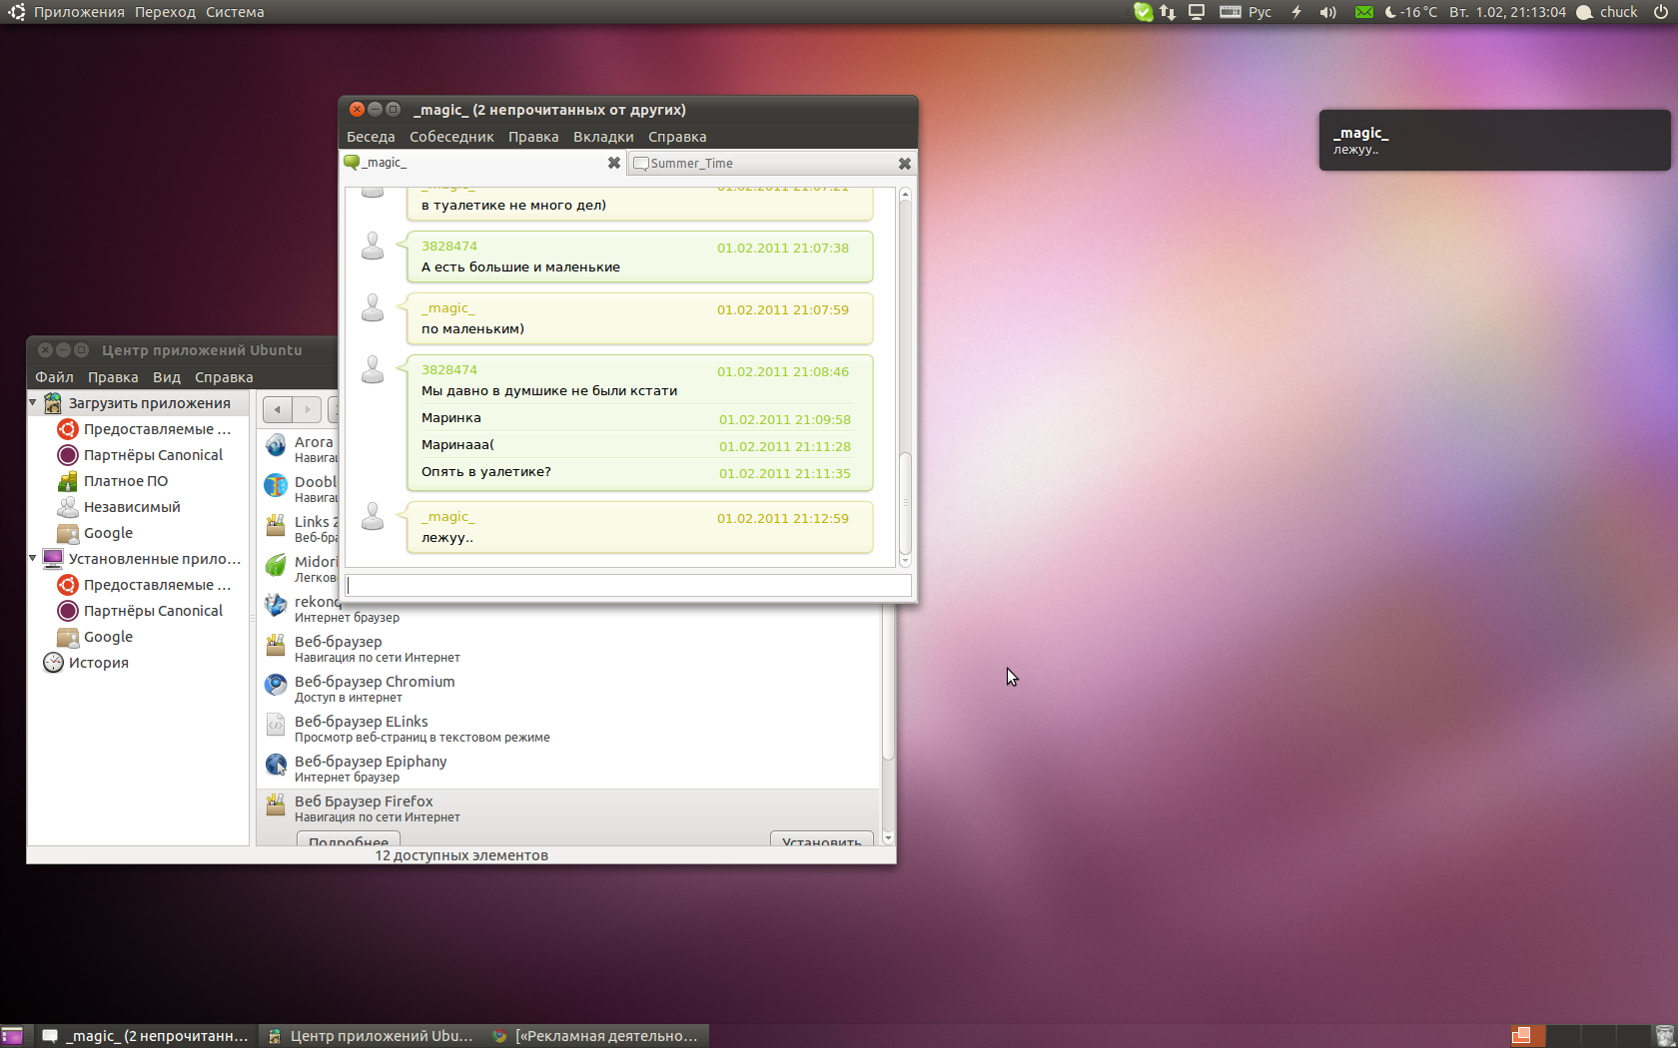Open the Справка menu in chat window
The width and height of the screenshot is (1678, 1048).
coord(677,137)
